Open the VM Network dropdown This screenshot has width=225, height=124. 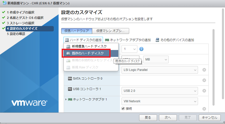[160, 101]
